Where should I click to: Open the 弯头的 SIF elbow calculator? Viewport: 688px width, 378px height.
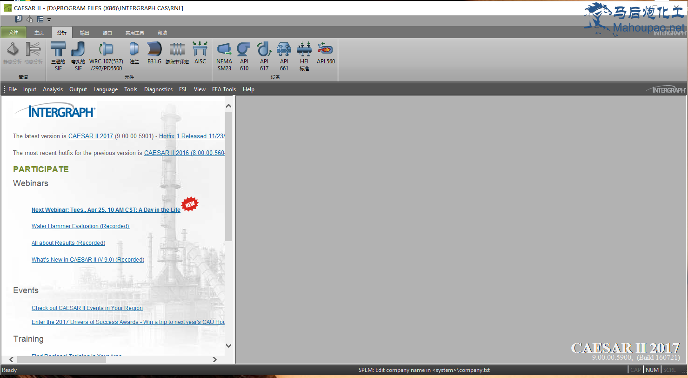click(78, 56)
